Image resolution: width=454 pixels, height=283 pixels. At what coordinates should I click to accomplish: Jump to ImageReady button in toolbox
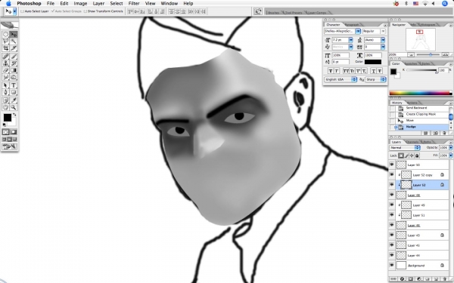[x=10, y=146]
